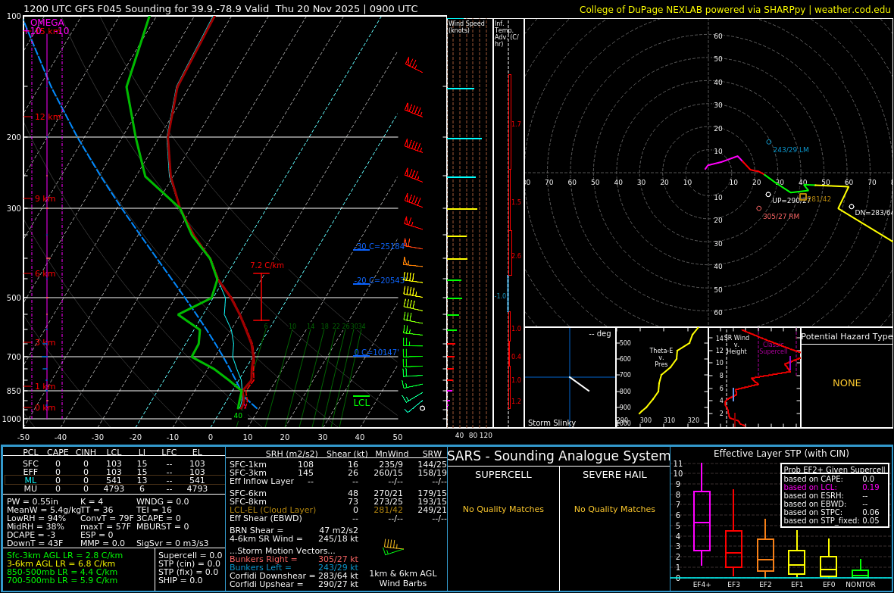
Task: Click the white Storm Slinky line
Action: coord(580,384)
